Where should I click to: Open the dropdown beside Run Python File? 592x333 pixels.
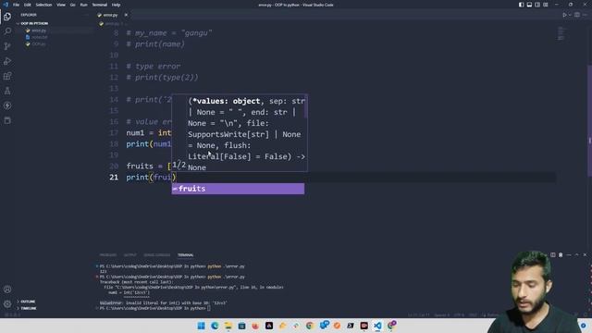click(x=570, y=15)
